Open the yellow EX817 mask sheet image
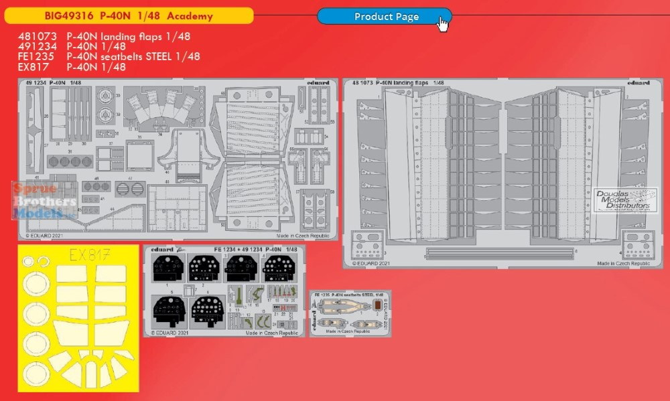 pos(78,318)
